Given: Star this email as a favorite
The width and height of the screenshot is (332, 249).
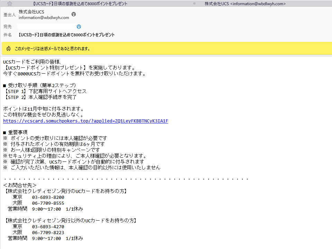Looking at the screenshot, I should (x=9, y=3).
